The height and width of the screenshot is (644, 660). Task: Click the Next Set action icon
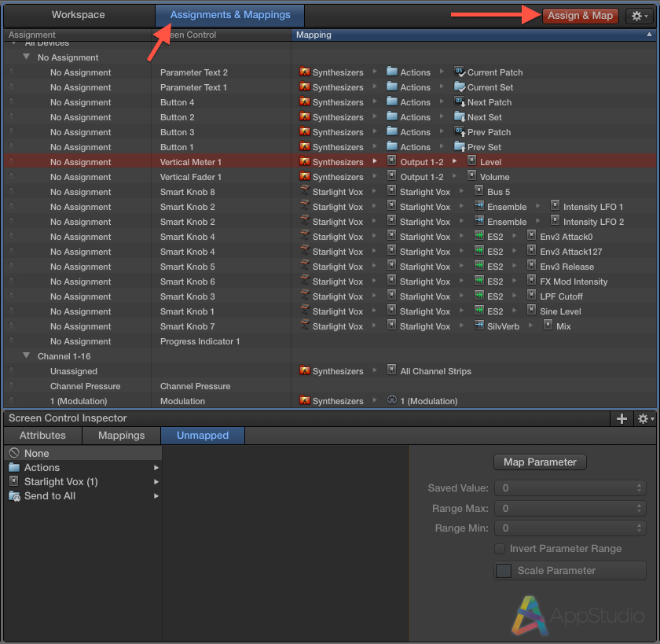click(x=460, y=116)
